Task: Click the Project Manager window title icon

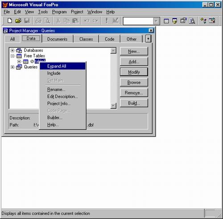Action: pos(6,31)
